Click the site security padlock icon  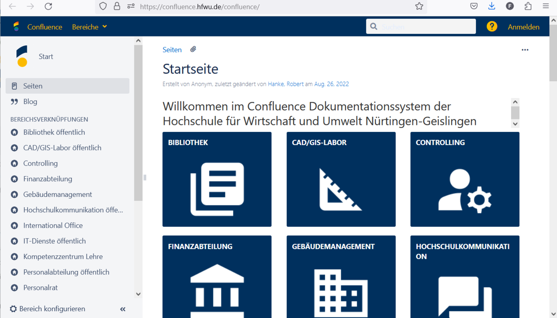[x=117, y=6]
